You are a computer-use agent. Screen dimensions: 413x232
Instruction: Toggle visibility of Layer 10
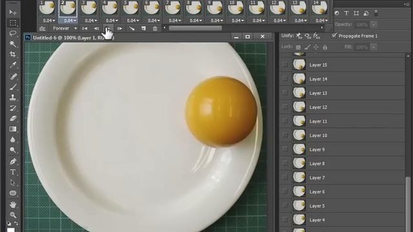[285, 135]
